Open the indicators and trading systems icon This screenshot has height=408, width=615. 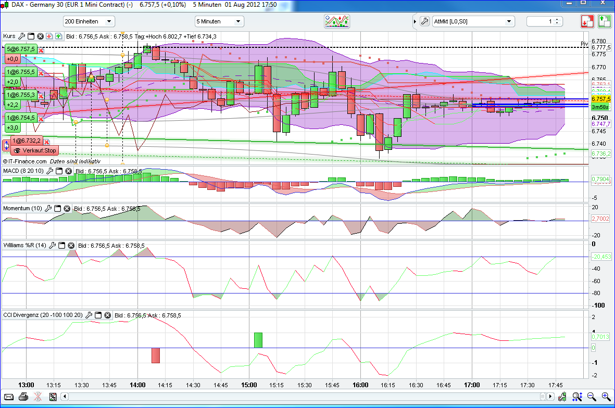point(337,21)
